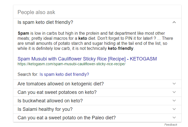Click the green ketogasm.com URL
The width and height of the screenshot is (188, 127).
pos(71,64)
